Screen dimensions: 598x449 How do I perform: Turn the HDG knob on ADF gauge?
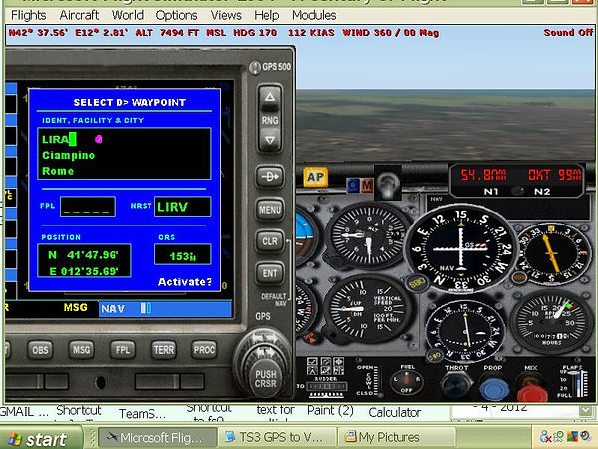point(519,277)
